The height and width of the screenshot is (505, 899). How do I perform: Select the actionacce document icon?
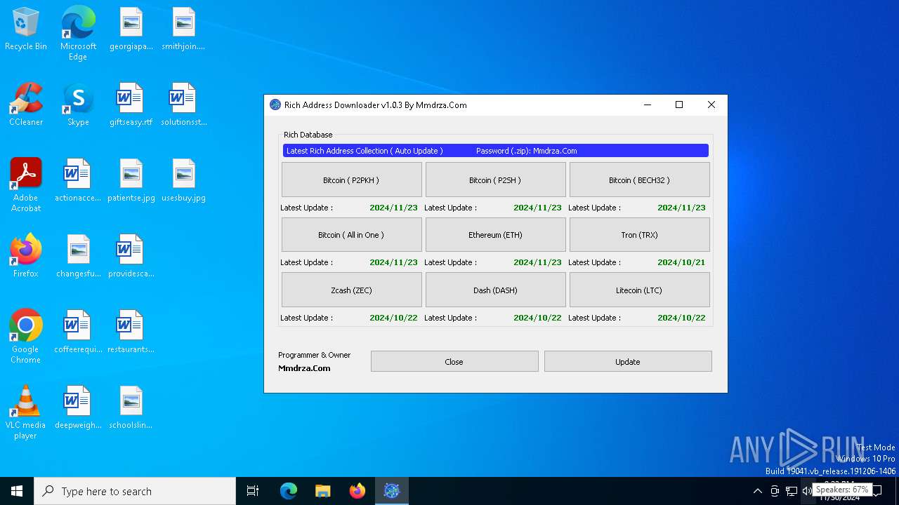click(78, 181)
